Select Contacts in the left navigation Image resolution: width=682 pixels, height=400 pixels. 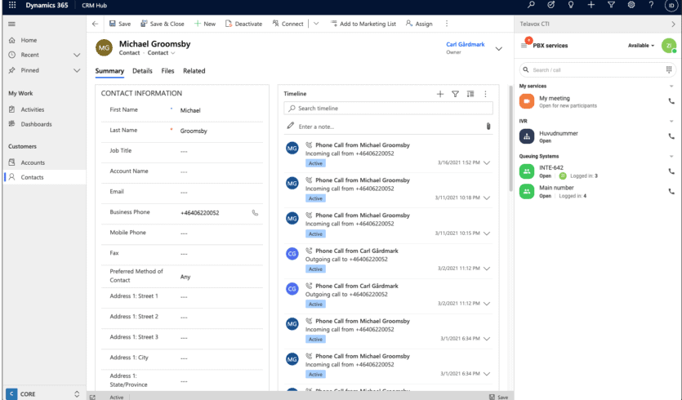(44, 177)
